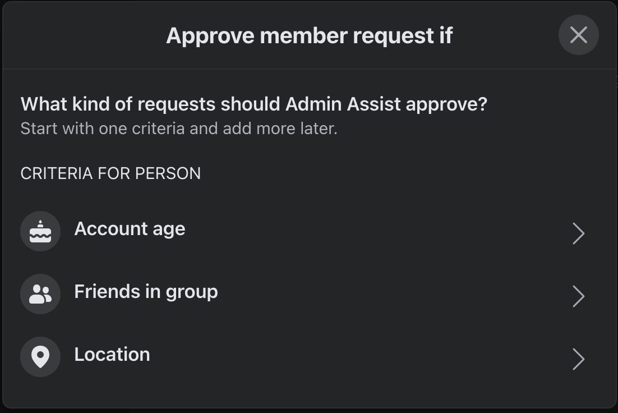Click the CRITERIA FOR PERSON section header

pyautogui.click(x=110, y=173)
